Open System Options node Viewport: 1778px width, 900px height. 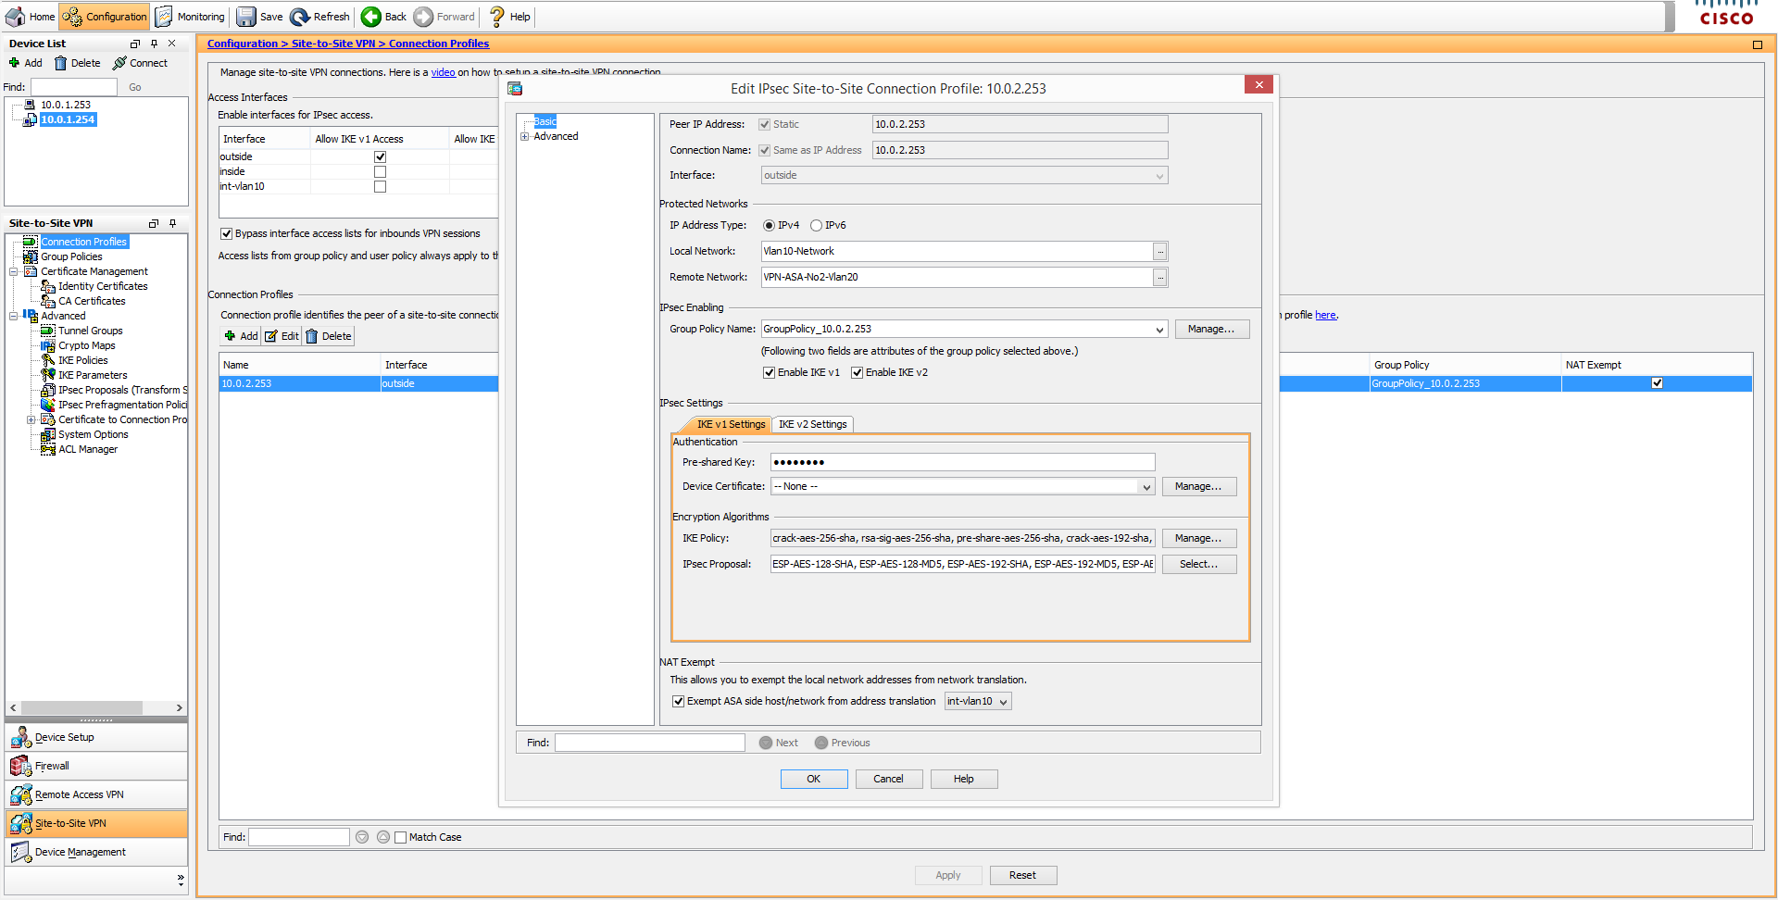tap(93, 434)
